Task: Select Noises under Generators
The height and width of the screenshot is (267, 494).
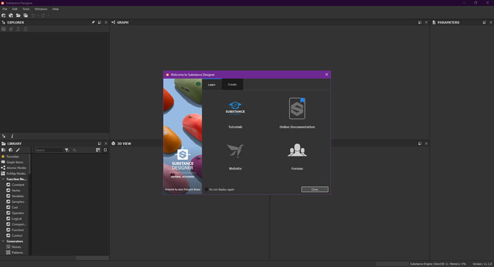Action: (x=16, y=247)
